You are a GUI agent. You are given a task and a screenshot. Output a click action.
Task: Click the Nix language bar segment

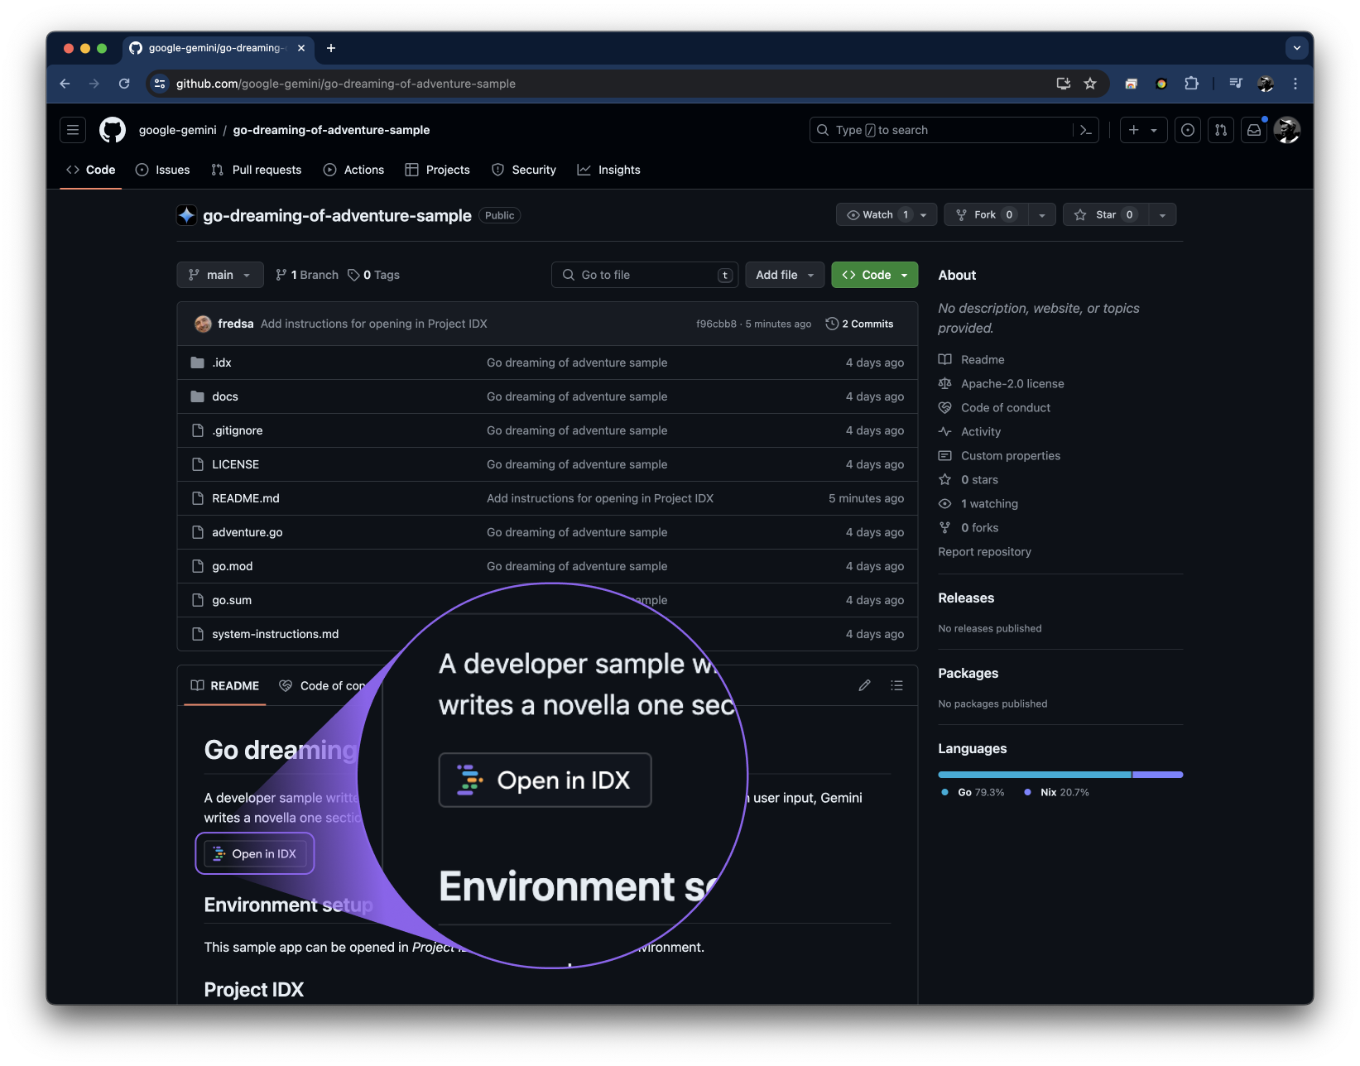click(1158, 775)
